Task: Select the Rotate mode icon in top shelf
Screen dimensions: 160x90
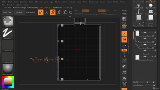Action: [x=65, y=12]
